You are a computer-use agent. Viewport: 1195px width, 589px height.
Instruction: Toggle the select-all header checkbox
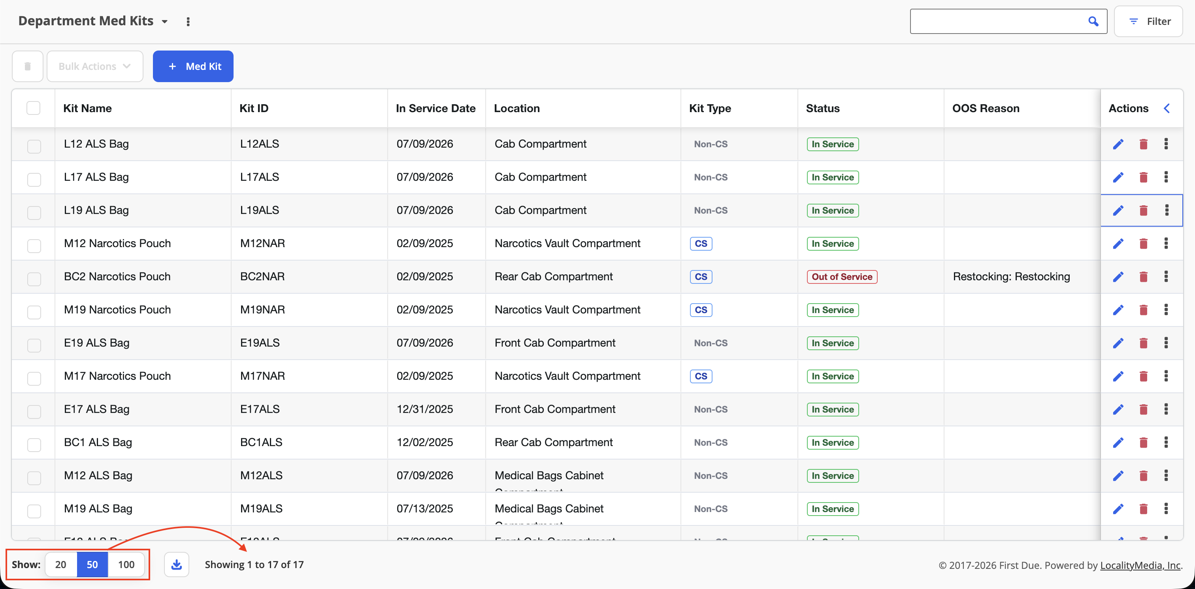[x=34, y=108]
